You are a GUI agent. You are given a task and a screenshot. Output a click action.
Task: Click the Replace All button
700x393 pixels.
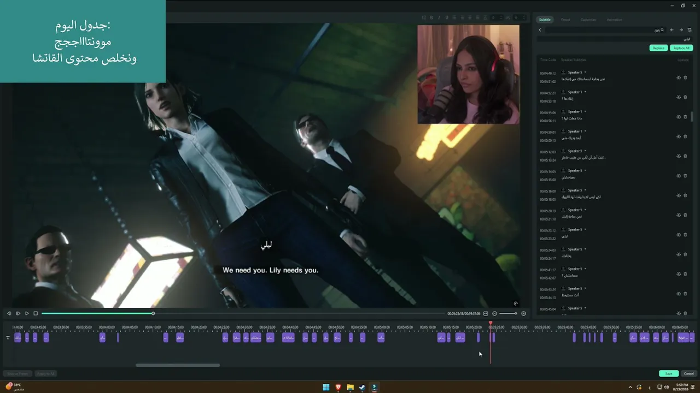click(x=681, y=48)
